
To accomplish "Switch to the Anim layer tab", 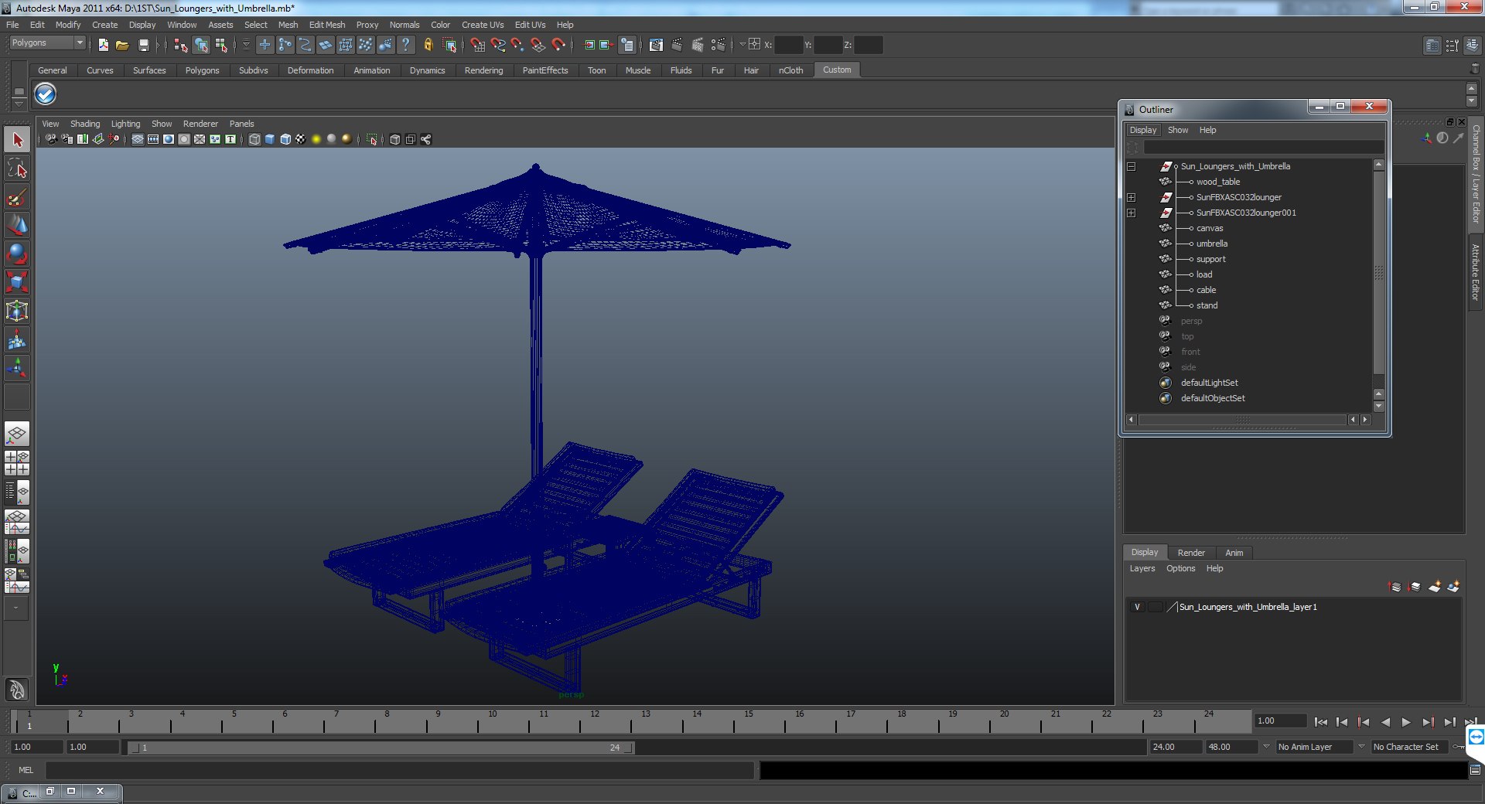I will pyautogui.click(x=1234, y=553).
